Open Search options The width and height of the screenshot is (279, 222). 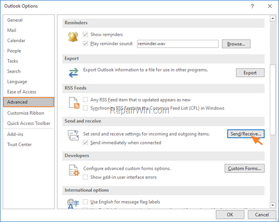[29, 71]
